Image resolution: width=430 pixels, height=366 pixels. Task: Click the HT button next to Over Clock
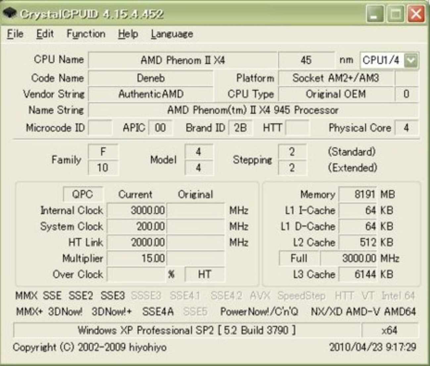(205, 274)
